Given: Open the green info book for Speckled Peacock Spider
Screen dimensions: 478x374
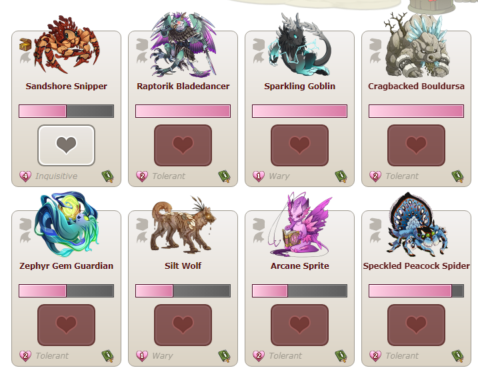Looking at the screenshot, I should click(458, 356).
